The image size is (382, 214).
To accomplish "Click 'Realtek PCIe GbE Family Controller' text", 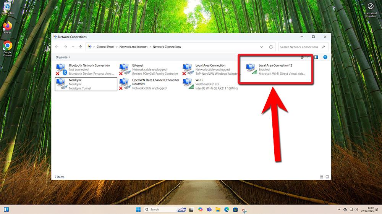I will click(155, 73).
